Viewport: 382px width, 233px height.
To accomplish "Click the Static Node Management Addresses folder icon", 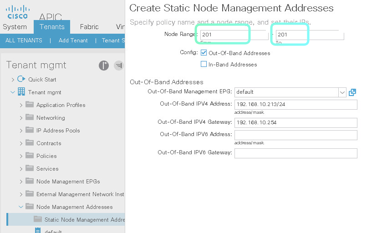I will [x=38, y=219].
